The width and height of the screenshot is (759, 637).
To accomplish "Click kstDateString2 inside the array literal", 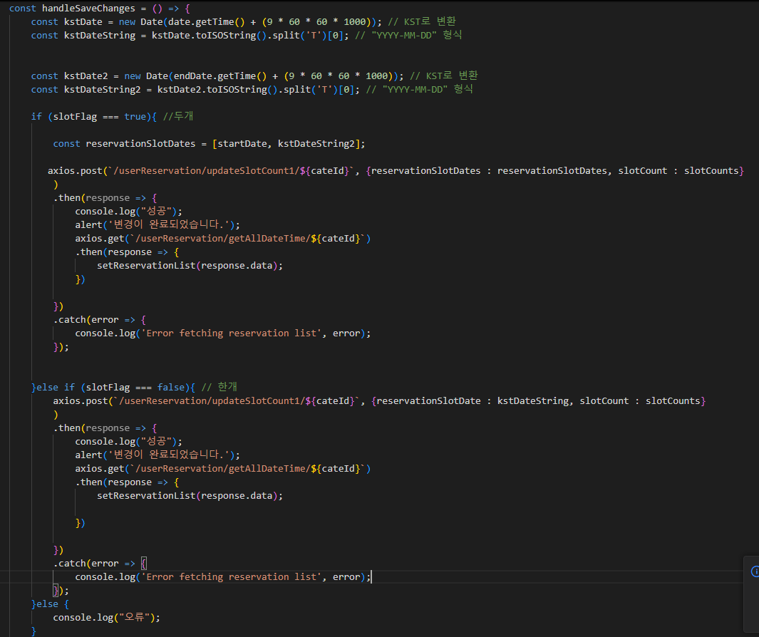I will point(316,144).
